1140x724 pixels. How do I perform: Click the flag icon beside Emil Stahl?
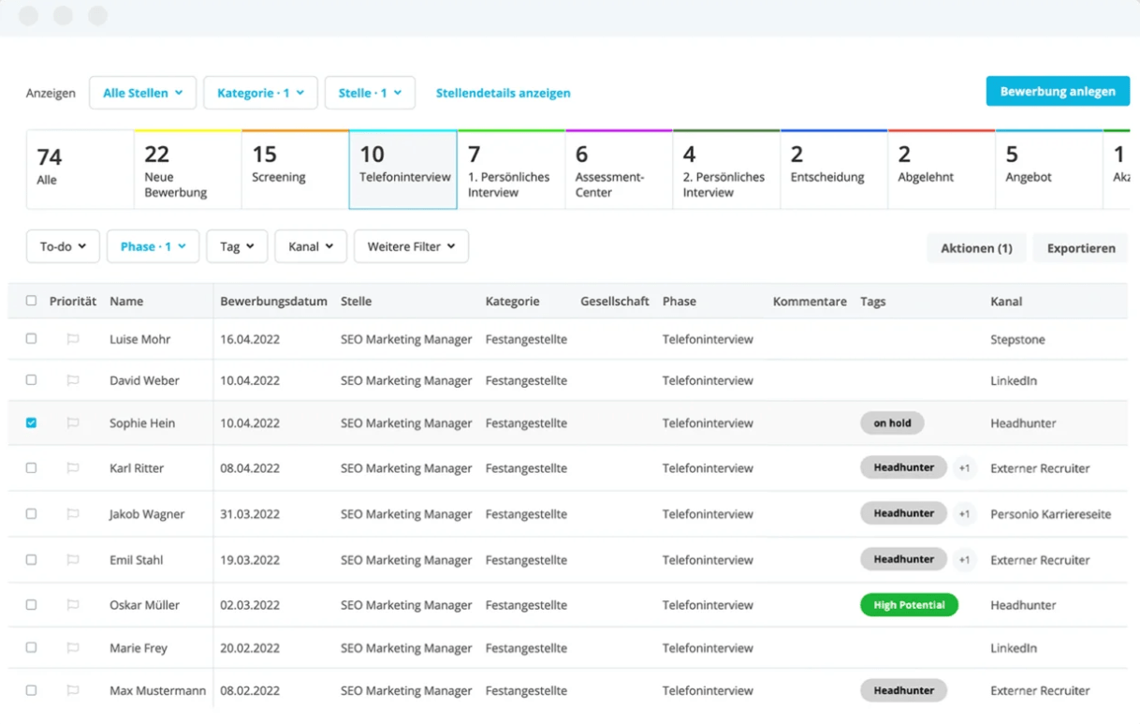click(x=73, y=560)
